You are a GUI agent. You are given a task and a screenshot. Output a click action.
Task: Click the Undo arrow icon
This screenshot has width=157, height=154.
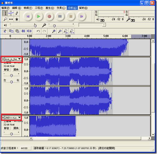tap(38, 31)
